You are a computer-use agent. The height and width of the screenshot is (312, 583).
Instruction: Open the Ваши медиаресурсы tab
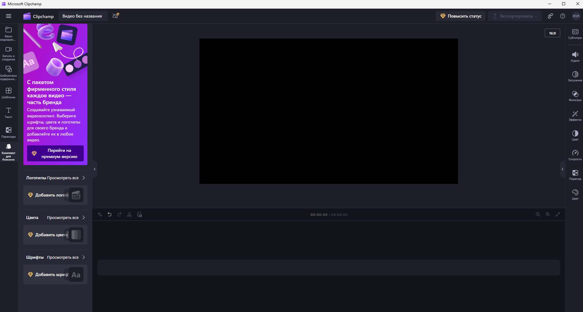(x=9, y=34)
